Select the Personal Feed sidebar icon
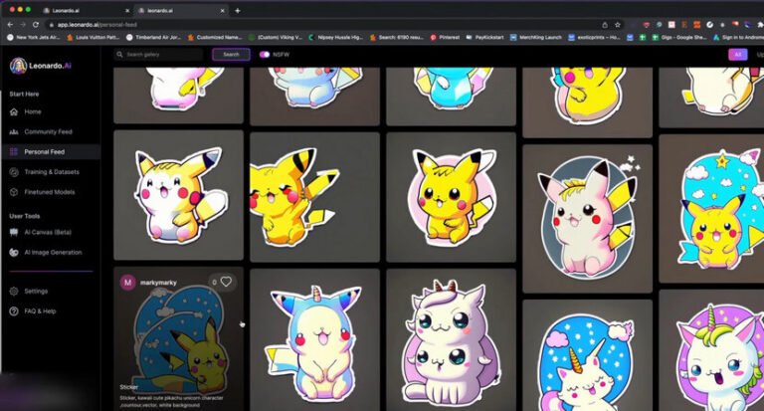Screen dimensions: 764x411 click(14, 151)
